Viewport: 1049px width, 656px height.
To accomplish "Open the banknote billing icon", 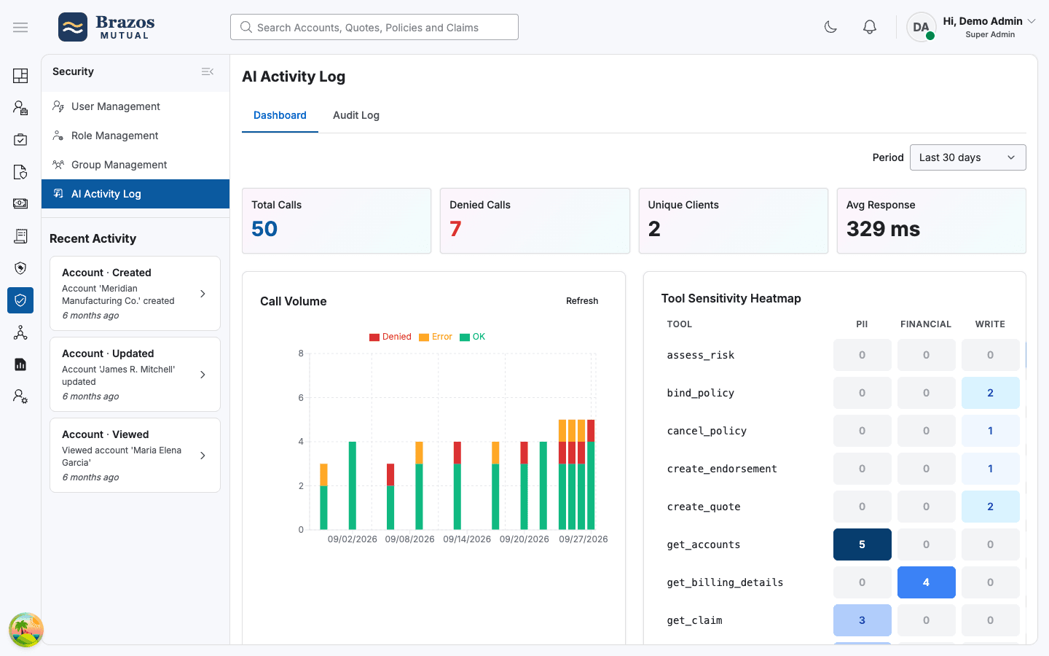I will pos(20,204).
